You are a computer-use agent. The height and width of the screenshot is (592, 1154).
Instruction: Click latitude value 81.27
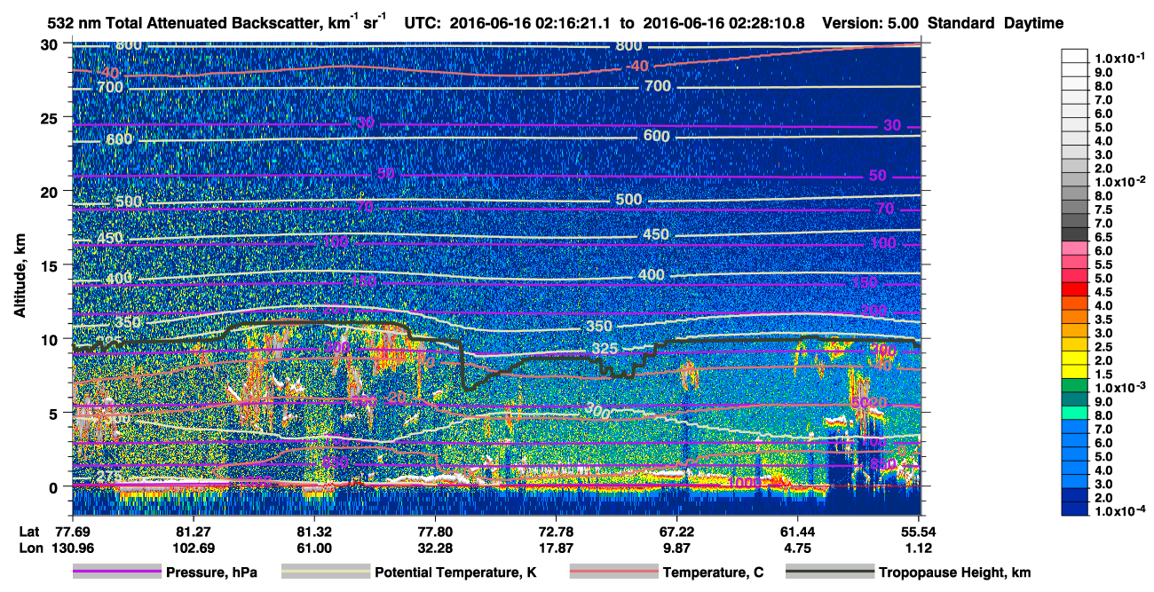(x=193, y=530)
